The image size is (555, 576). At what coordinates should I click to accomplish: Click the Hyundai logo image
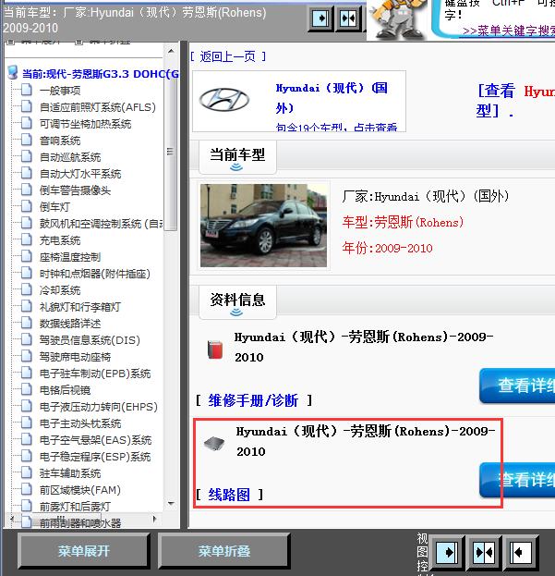224,100
